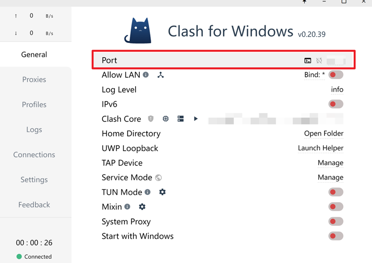
Task: Click the random port refresh icon
Action: tap(319, 61)
